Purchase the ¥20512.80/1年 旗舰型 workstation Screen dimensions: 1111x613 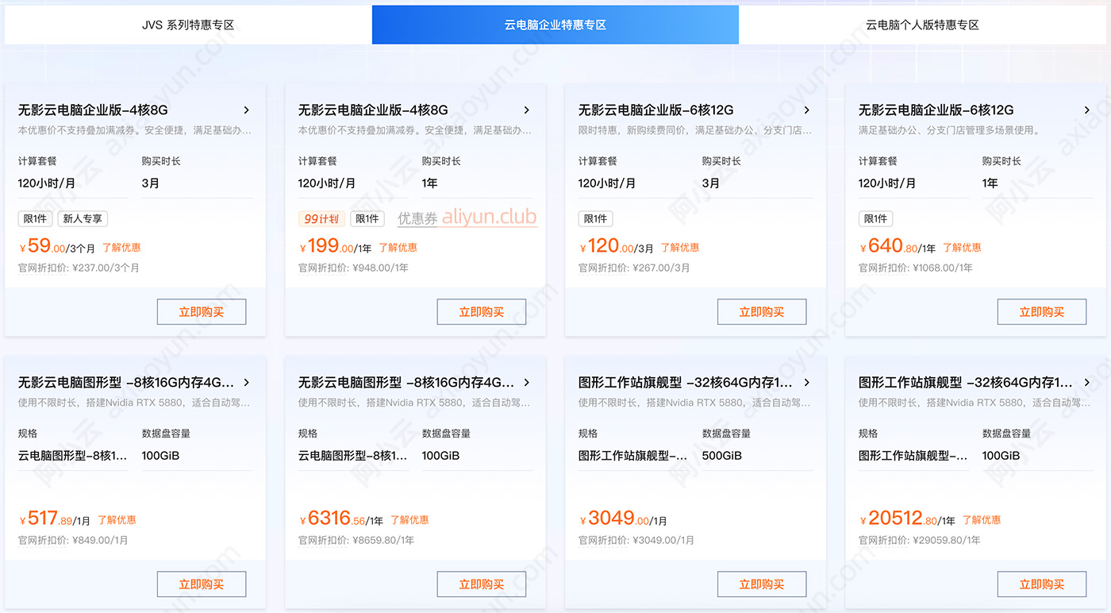(x=1042, y=584)
